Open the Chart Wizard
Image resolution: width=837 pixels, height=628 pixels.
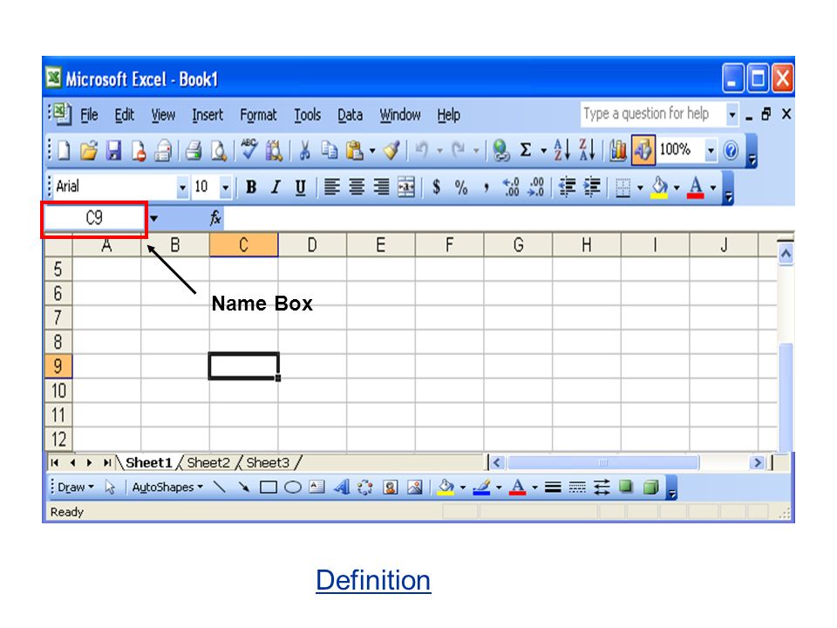[x=618, y=151]
